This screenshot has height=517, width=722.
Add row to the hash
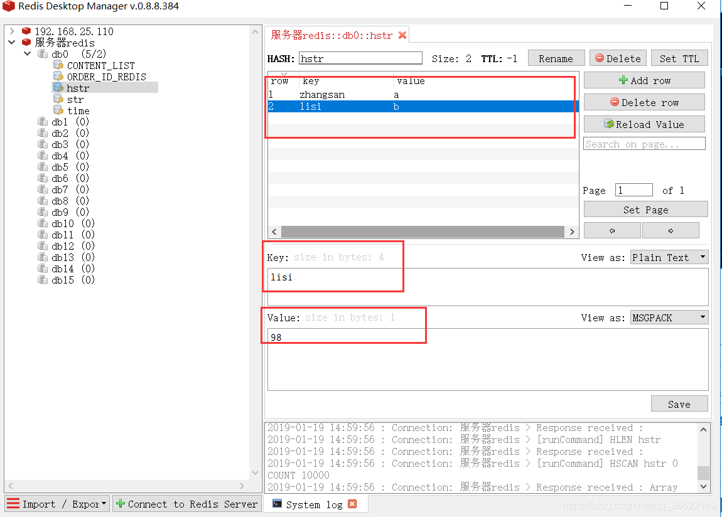(x=644, y=80)
